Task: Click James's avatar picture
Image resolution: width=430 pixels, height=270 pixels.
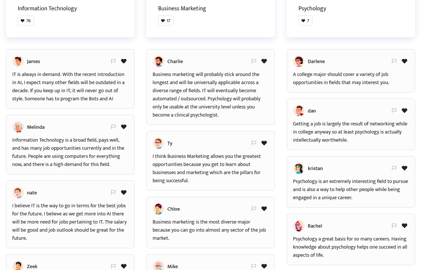Action: pos(18,62)
